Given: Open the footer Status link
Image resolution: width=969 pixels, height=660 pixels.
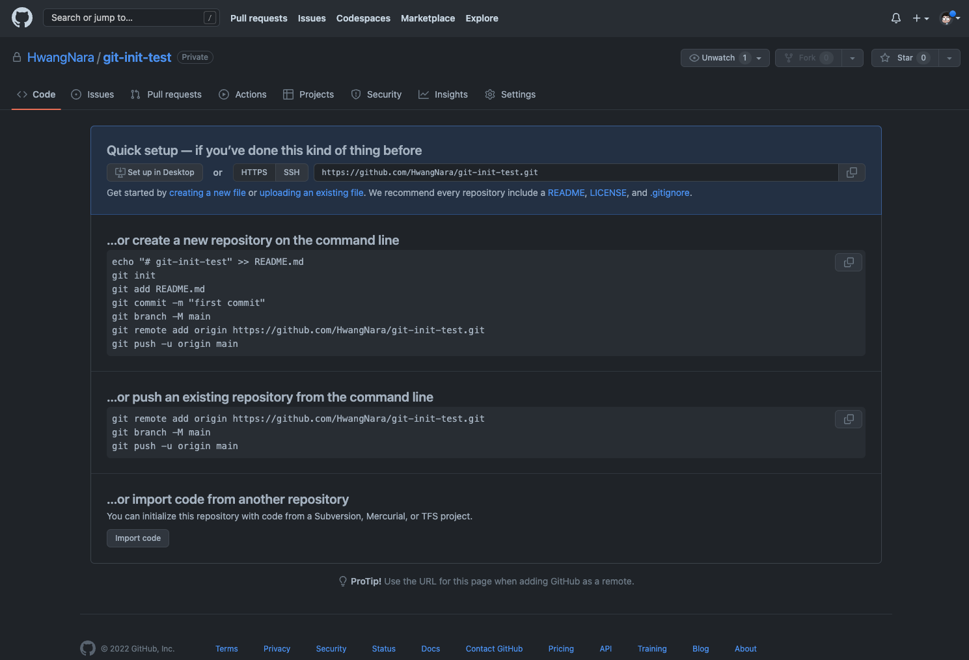Looking at the screenshot, I should pyautogui.click(x=384, y=649).
